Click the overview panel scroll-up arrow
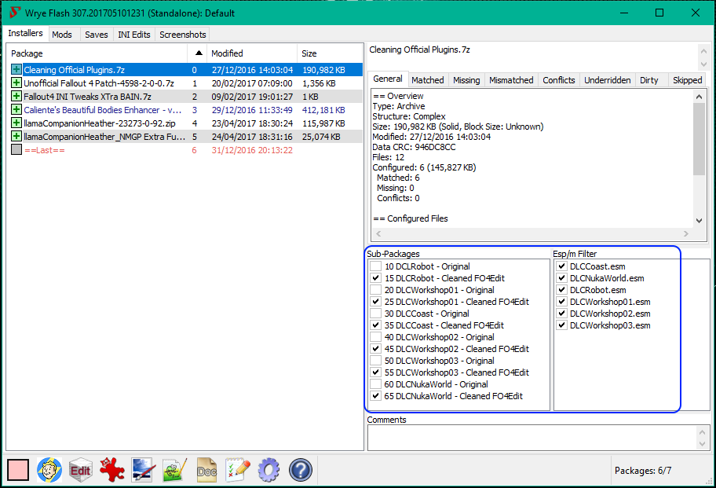716x488 pixels. 699,97
